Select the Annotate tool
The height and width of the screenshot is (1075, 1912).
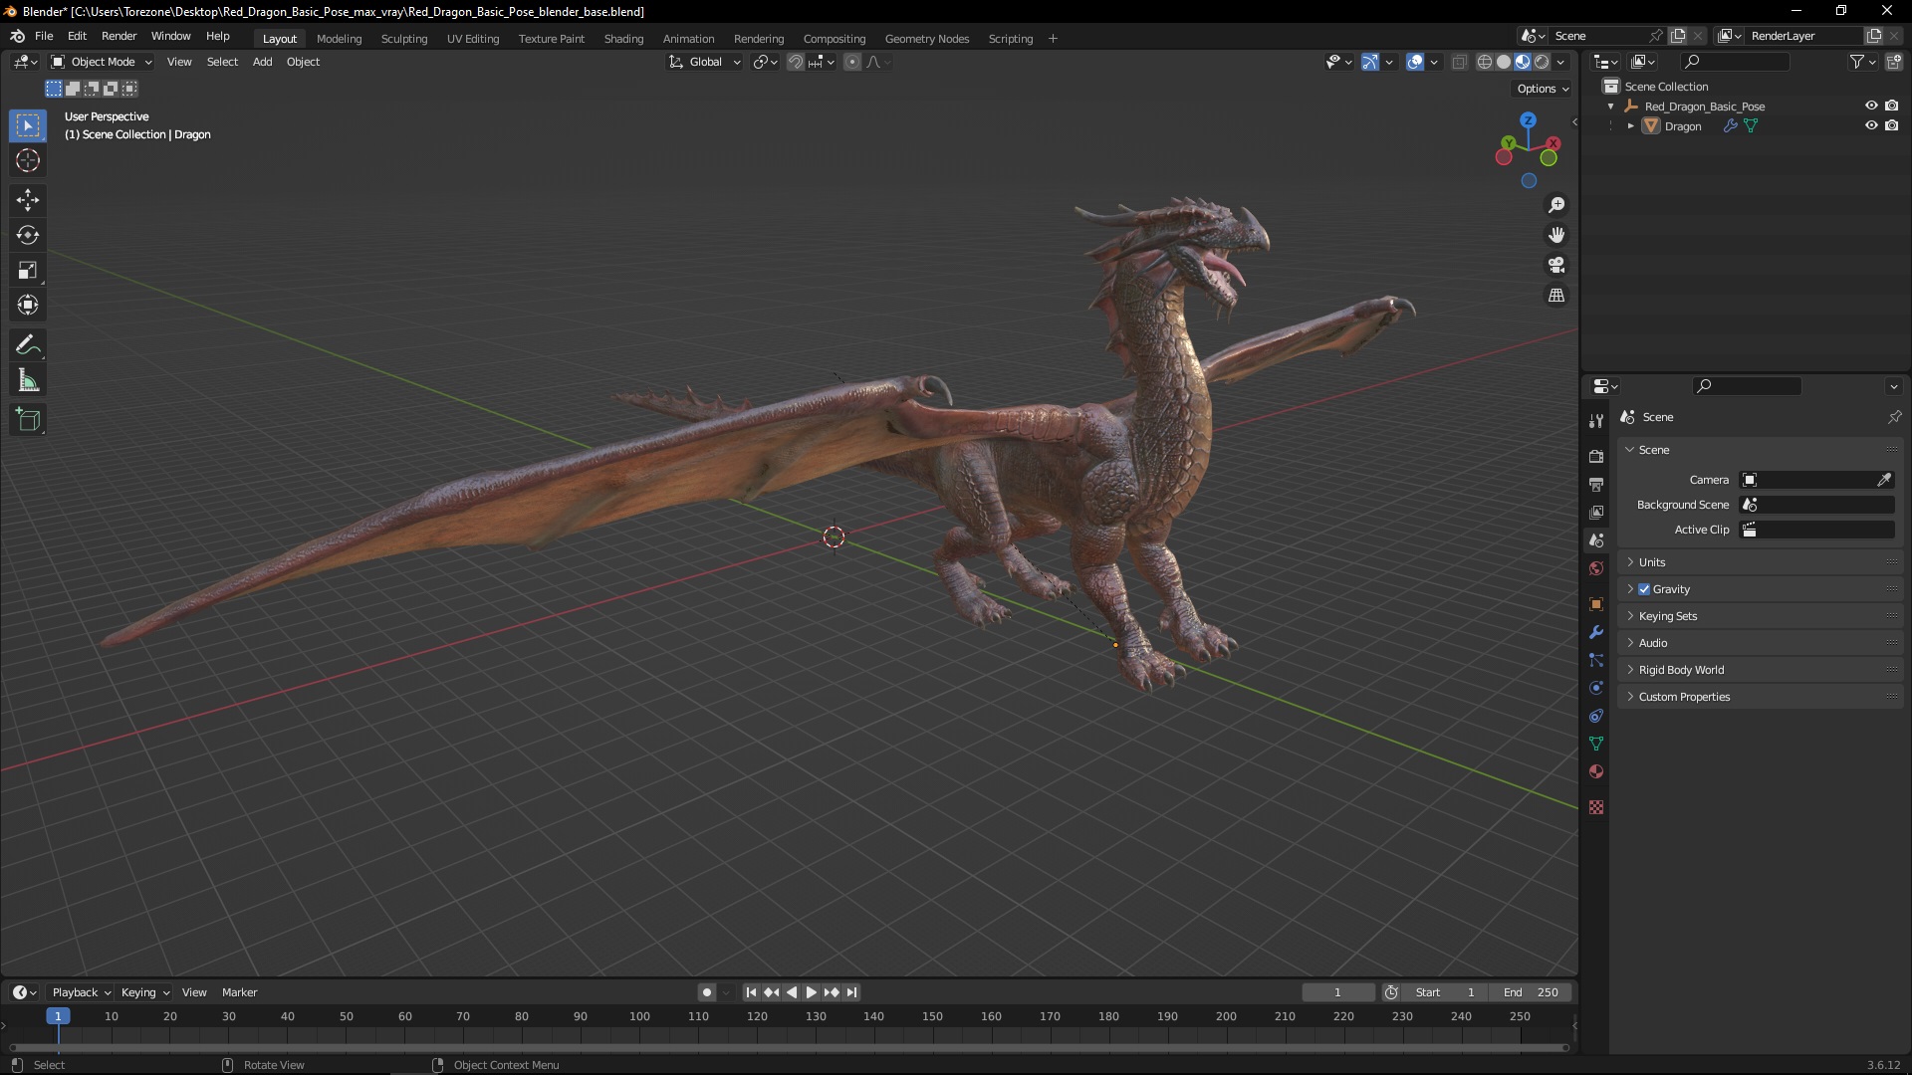pos(28,345)
